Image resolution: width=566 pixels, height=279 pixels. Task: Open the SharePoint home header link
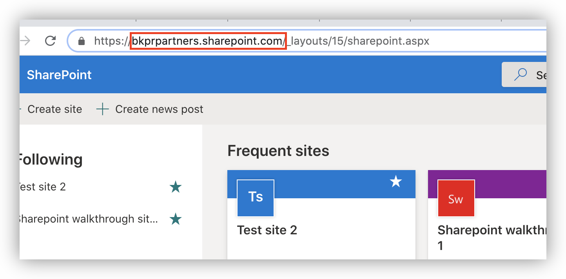coord(59,75)
